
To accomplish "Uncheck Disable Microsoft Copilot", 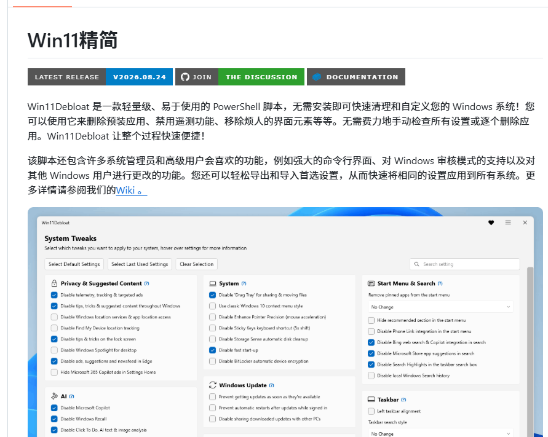I will pos(54,407).
